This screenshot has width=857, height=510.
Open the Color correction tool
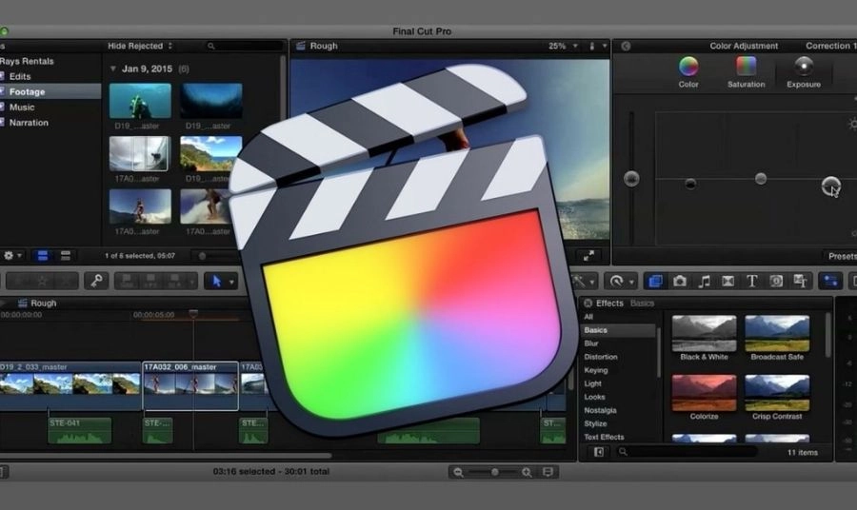(688, 71)
